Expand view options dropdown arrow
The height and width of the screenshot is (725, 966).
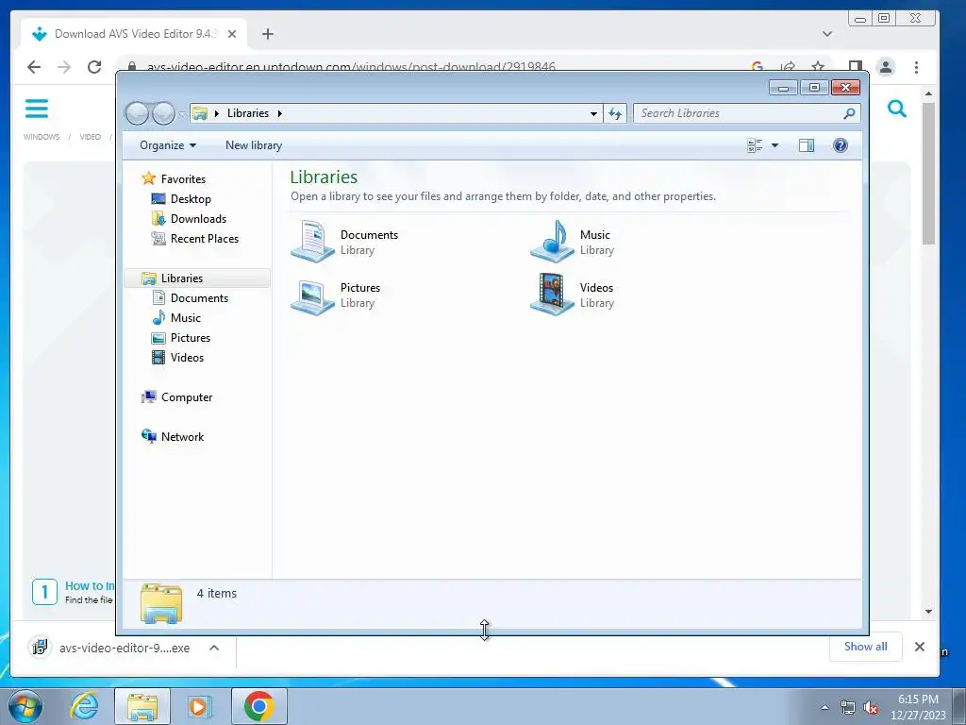775,145
